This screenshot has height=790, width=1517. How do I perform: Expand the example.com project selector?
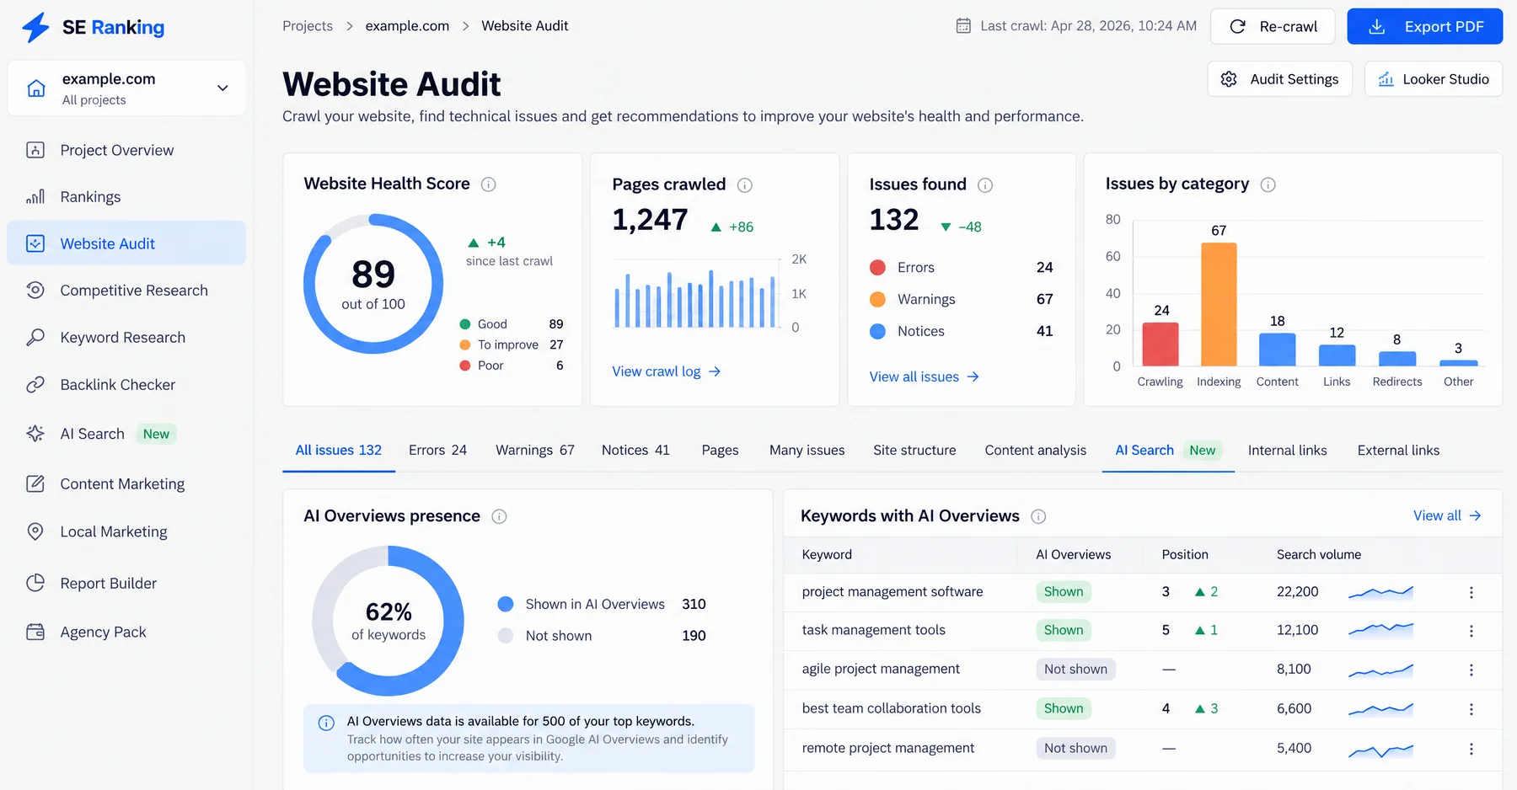126,88
